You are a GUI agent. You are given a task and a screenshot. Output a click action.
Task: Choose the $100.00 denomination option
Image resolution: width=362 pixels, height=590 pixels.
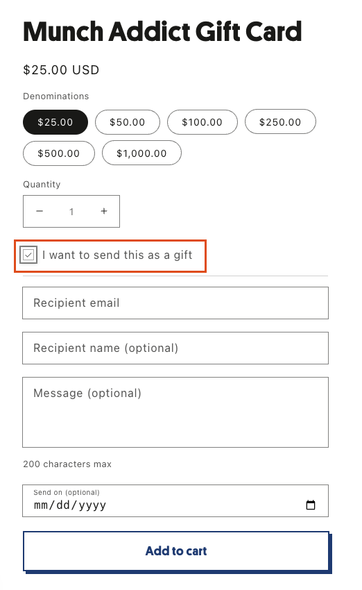[202, 122]
